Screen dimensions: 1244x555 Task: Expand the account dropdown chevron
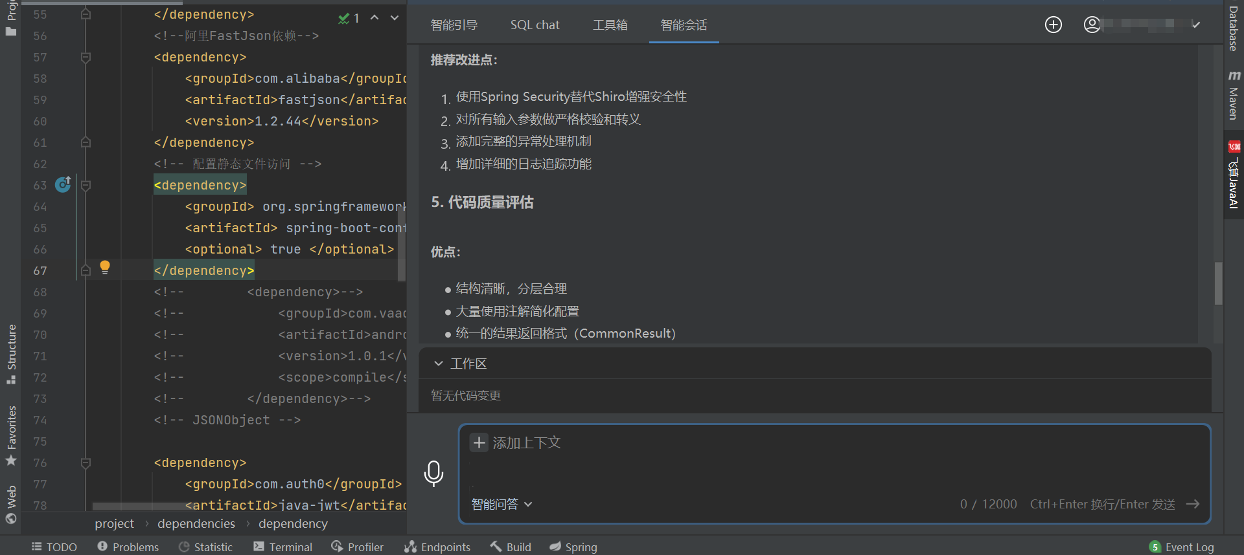click(x=1196, y=25)
